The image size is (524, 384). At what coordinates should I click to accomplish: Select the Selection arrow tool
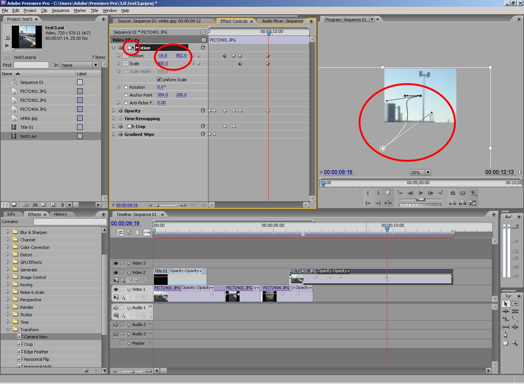(x=505, y=304)
